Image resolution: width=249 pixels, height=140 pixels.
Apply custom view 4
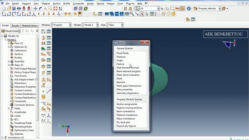(54, 14)
